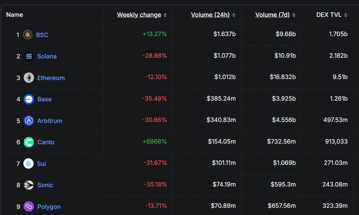Select Sonic weekly change -35.18%
Image resolution: width=359 pixels, height=215 pixels.
pyautogui.click(x=155, y=184)
